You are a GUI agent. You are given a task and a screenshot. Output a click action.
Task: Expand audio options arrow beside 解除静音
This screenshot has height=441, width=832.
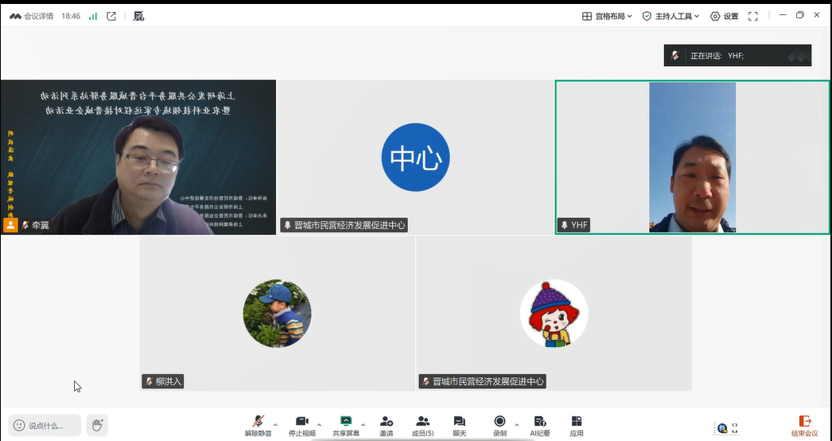(275, 424)
